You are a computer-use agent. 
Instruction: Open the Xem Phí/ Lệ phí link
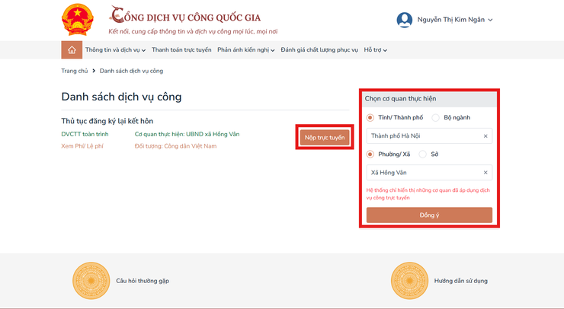tap(82, 146)
